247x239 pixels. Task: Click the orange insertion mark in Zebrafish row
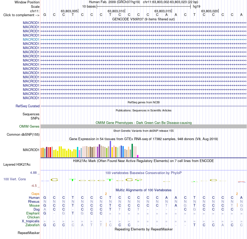(x=106, y=225)
